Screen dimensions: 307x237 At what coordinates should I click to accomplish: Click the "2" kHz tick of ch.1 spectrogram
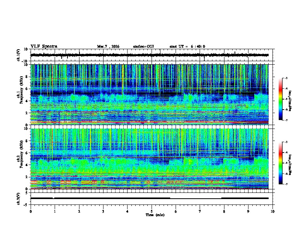click(x=27, y=113)
